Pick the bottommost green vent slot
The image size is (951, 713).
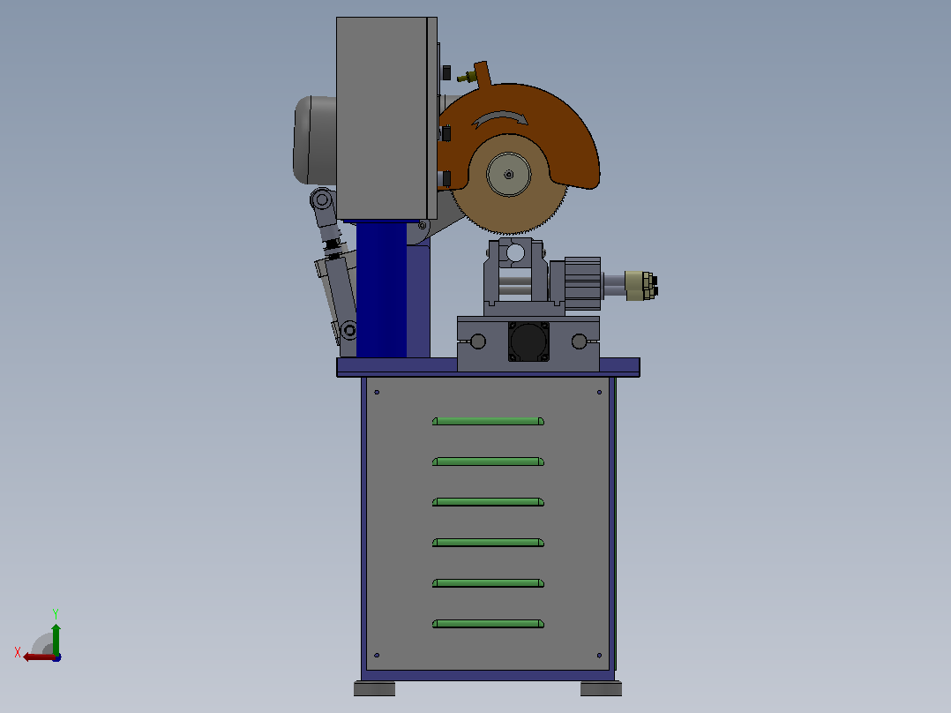[x=488, y=624]
